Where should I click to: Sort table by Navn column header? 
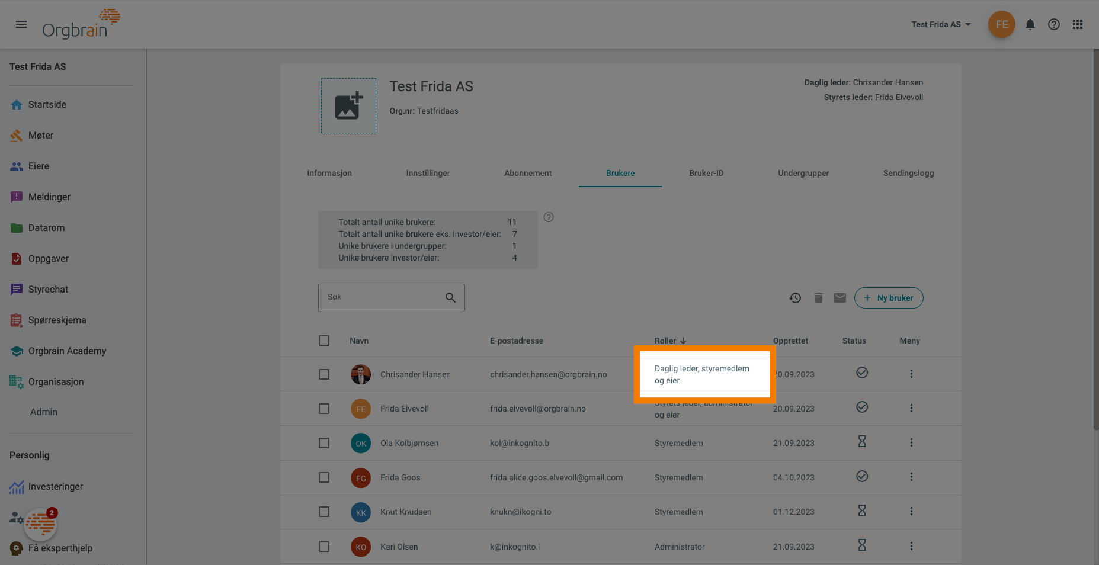(x=359, y=341)
